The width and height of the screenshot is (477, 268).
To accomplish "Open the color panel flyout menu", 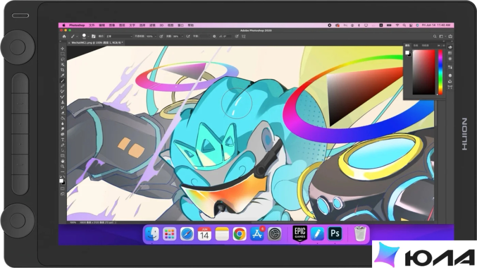I will (444, 46).
